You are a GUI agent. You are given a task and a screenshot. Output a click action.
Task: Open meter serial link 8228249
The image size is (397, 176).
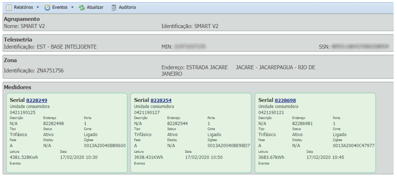pyautogui.click(x=37, y=100)
